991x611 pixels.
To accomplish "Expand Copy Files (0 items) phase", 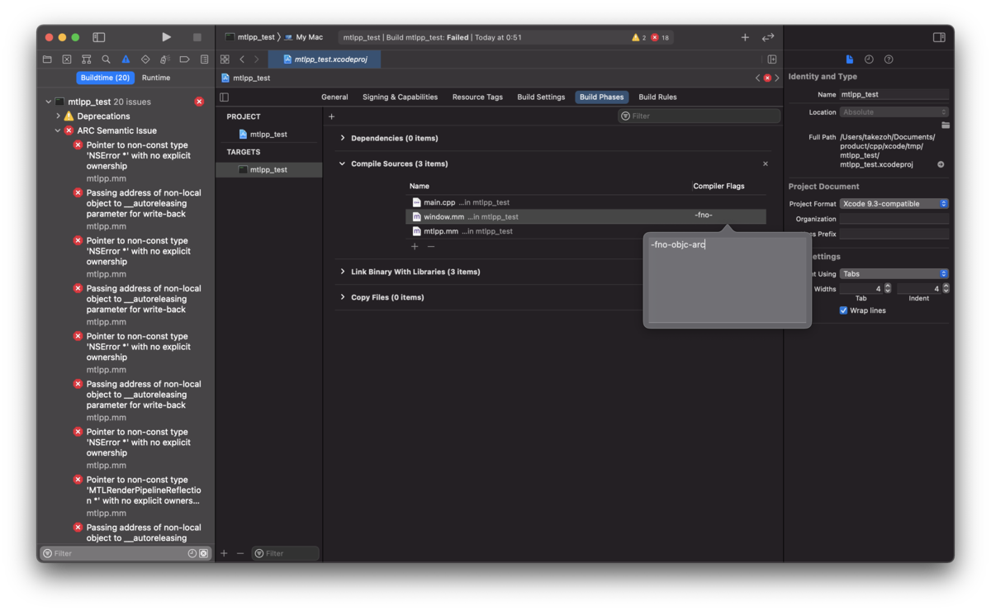I will pos(343,297).
